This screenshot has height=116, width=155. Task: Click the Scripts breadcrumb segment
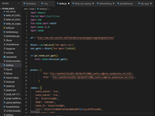[x=32, y=9]
